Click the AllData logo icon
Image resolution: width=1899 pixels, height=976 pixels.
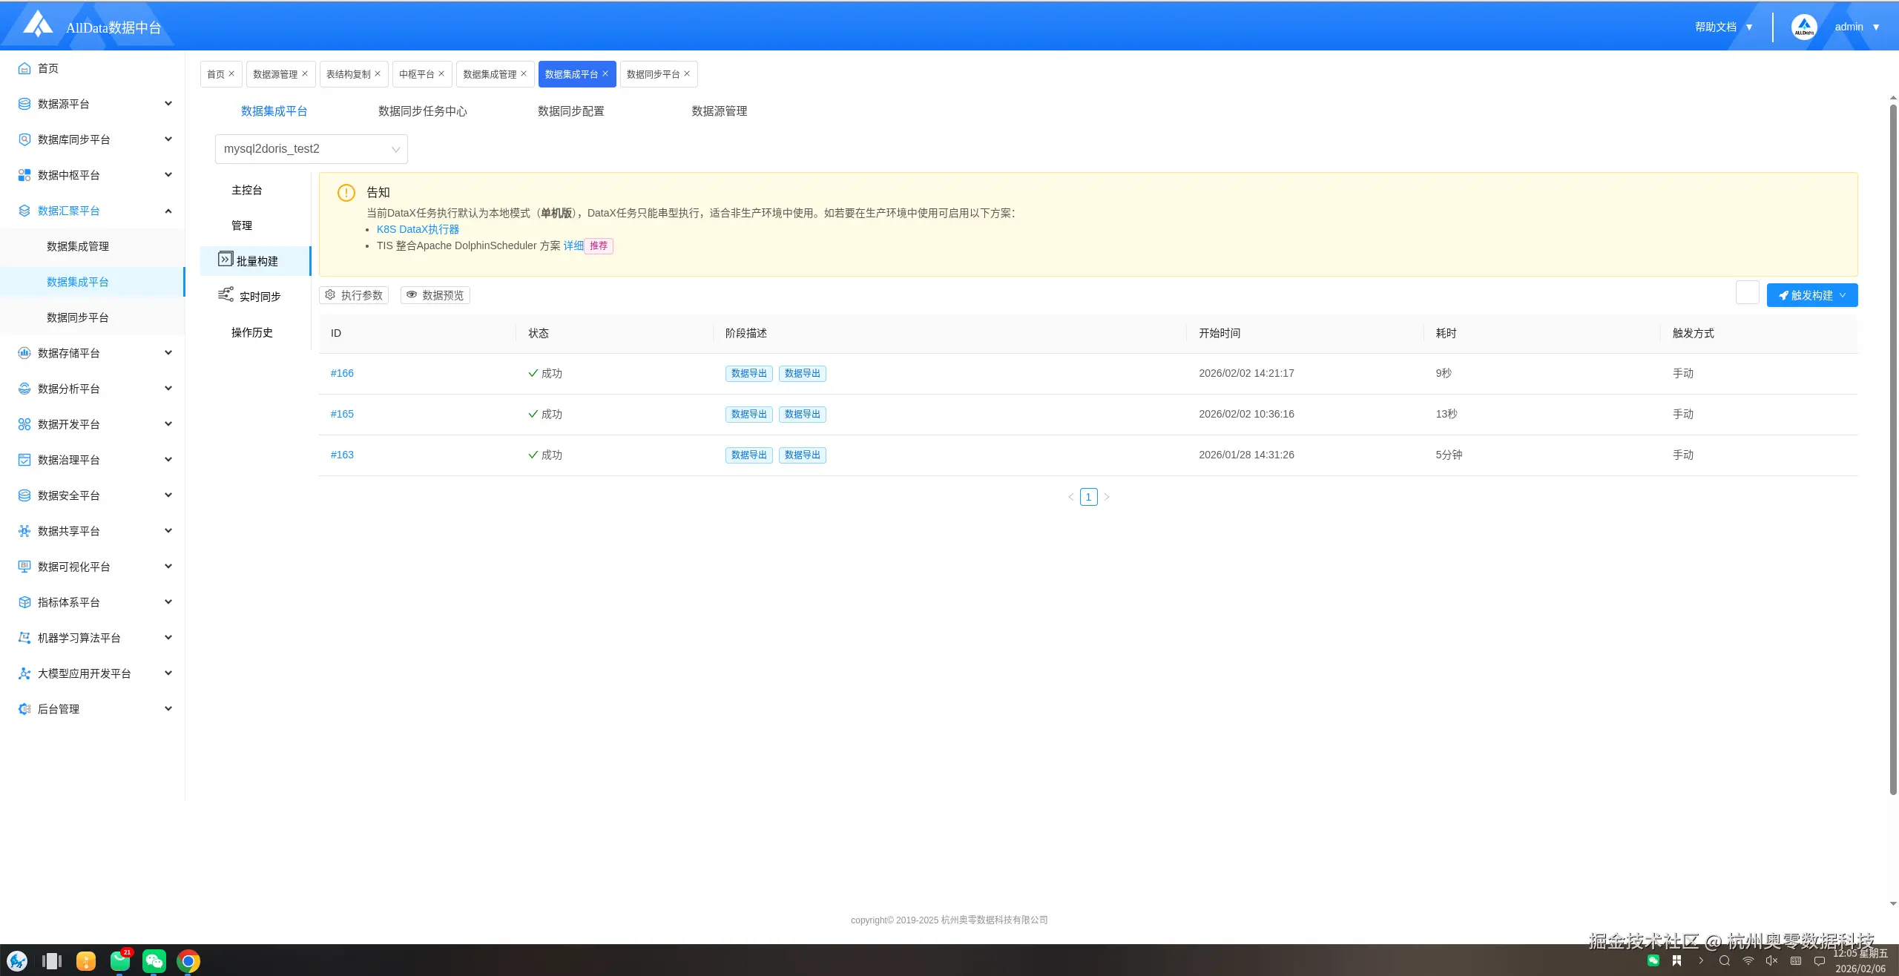(38, 24)
